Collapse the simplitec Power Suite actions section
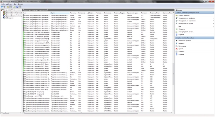 [213, 38]
